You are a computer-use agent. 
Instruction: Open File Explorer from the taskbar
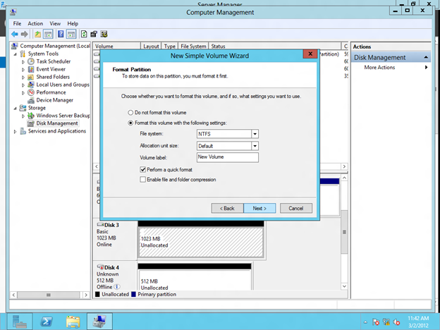coord(72,322)
